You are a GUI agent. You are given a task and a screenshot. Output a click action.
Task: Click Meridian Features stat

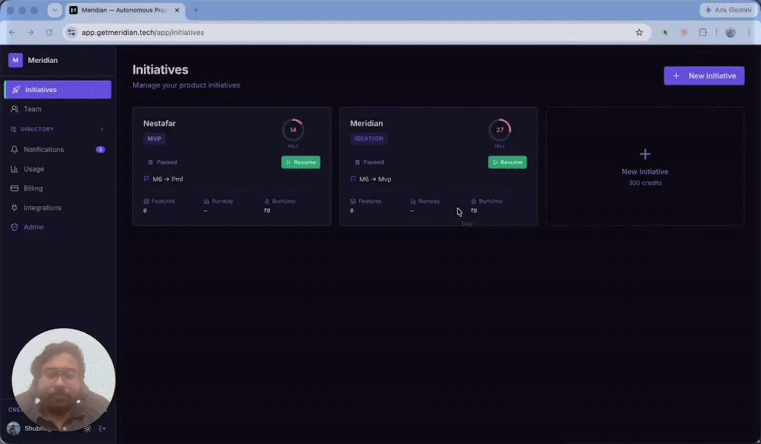[366, 206]
